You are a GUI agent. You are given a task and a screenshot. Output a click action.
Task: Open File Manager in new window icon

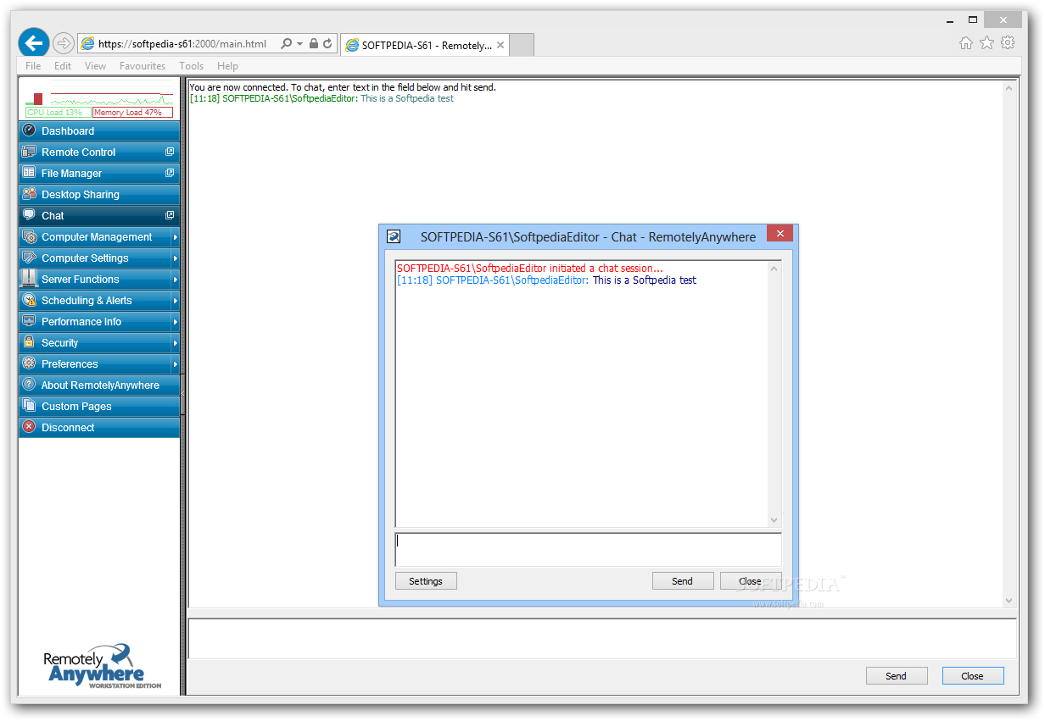click(170, 173)
